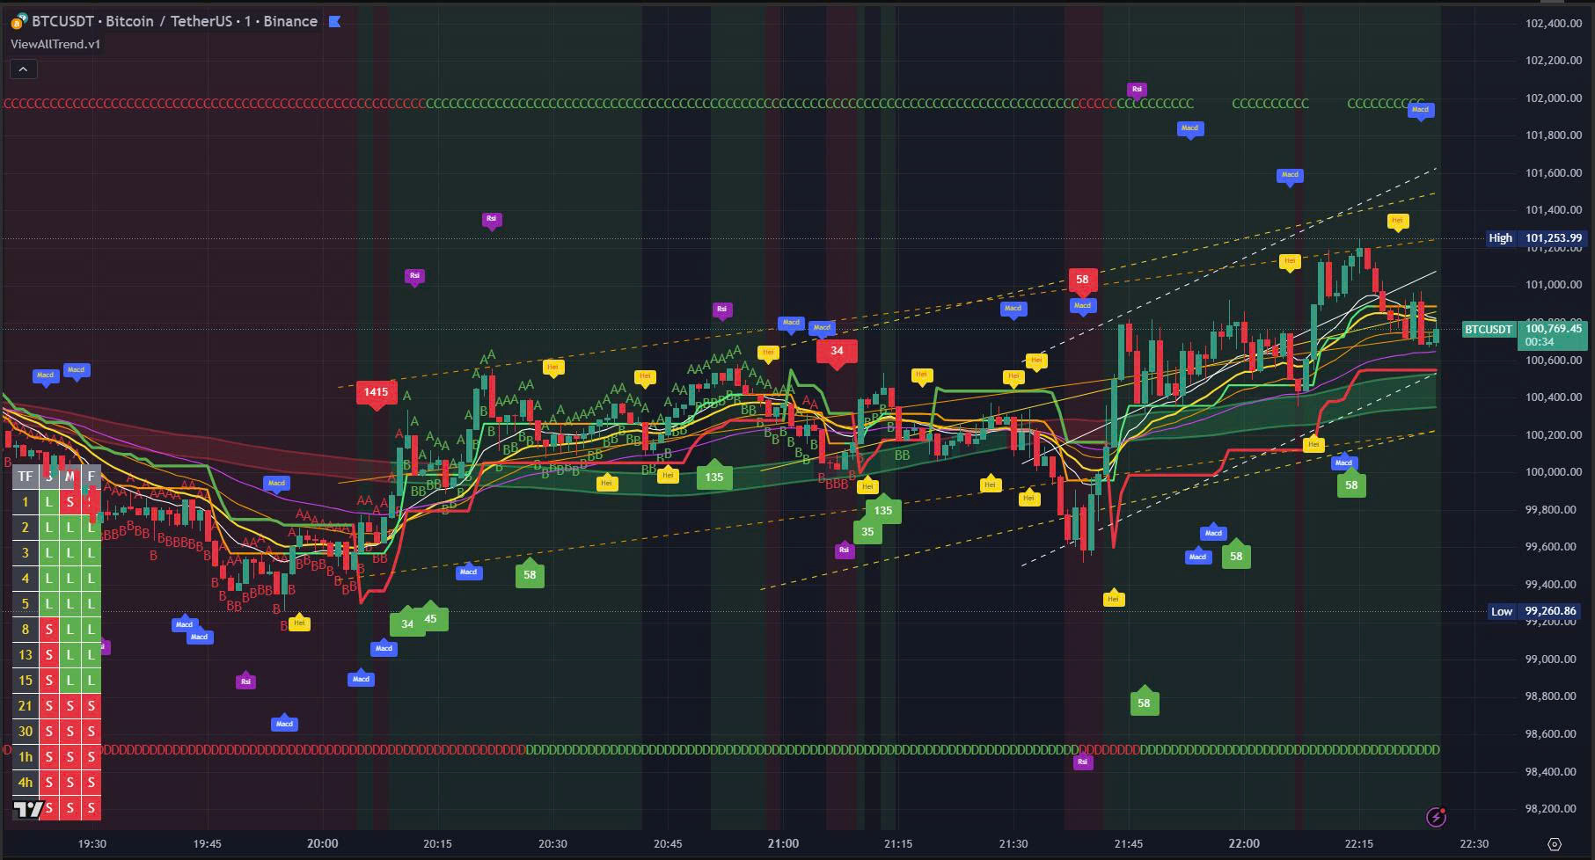
Task: Click the red 34 signal label
Action: pyautogui.click(x=837, y=352)
